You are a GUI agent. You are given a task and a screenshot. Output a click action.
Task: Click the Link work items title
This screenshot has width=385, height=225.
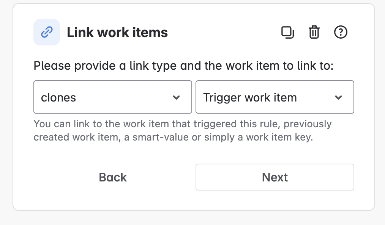[117, 32]
